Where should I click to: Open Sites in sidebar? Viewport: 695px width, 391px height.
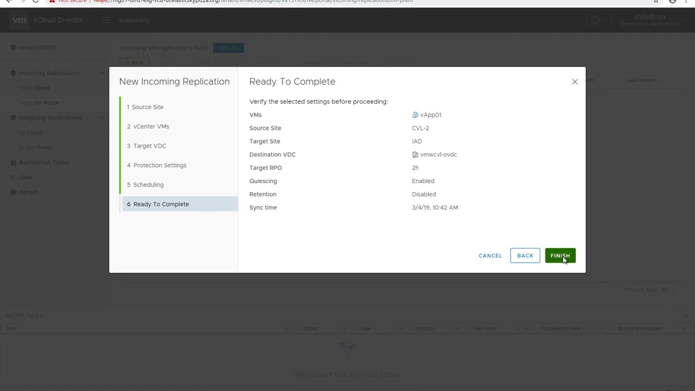coord(26,178)
